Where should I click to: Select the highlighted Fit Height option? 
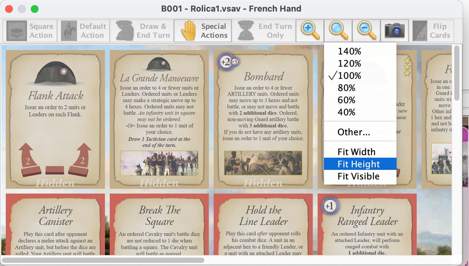[360, 164]
